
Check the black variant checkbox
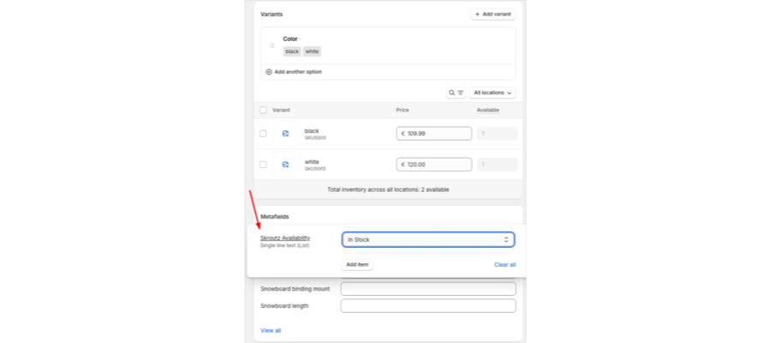tap(263, 134)
